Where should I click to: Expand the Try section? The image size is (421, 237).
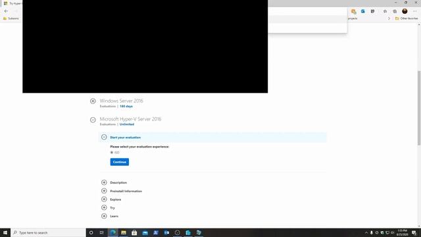[x=104, y=207]
